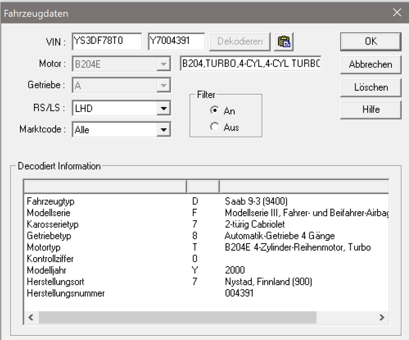Select the Filter Aus radio button
The image size is (409, 340).
(x=215, y=127)
